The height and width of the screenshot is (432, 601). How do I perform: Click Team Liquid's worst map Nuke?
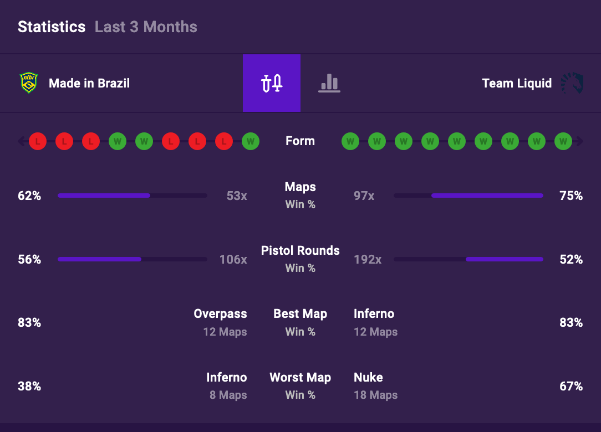click(x=368, y=378)
